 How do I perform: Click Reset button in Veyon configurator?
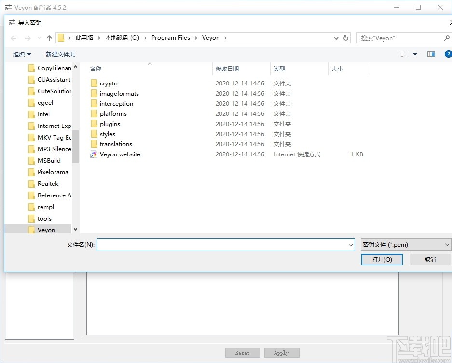243,353
